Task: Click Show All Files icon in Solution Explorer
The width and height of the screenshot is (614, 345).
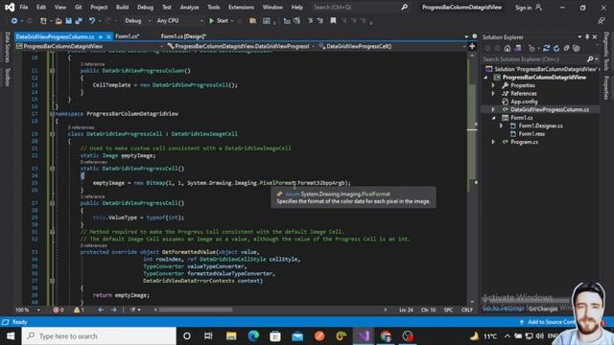Action: (577, 49)
